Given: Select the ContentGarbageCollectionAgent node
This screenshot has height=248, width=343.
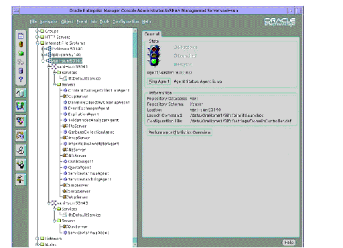Looking at the screenshot, I should (x=98, y=90).
